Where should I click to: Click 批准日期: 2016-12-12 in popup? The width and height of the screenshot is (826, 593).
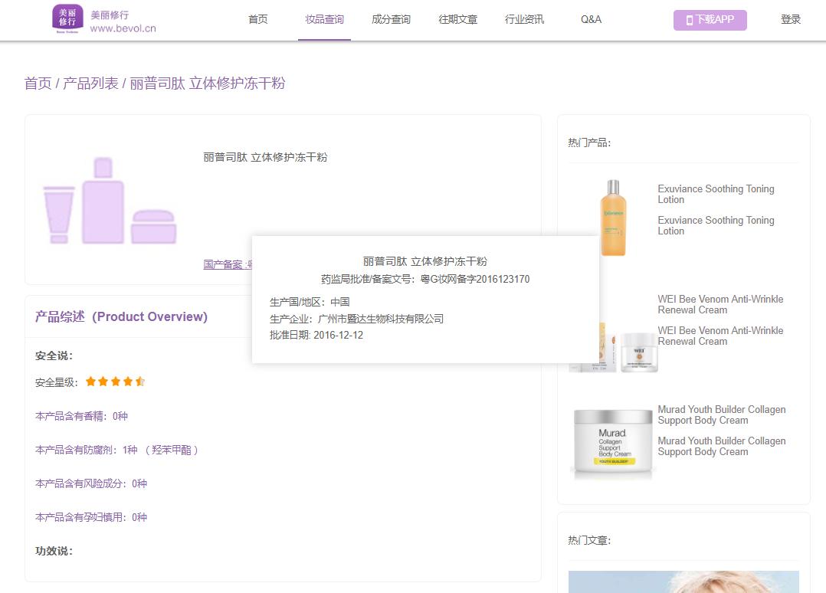tap(316, 335)
